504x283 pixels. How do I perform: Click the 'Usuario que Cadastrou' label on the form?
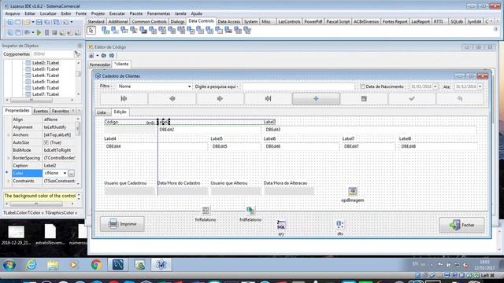pos(125,183)
